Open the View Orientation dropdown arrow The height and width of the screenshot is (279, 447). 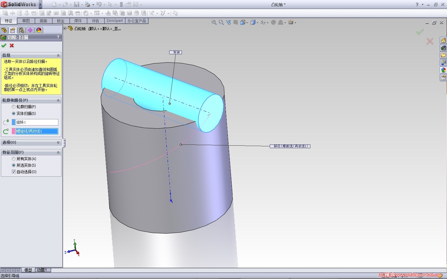(247, 23)
